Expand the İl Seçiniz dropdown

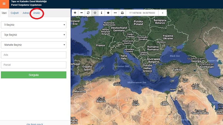34,25
